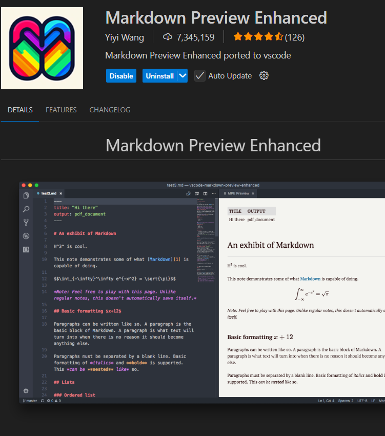385x436 pixels.
Task: Switch to the DETAILS tab
Action: [20, 110]
